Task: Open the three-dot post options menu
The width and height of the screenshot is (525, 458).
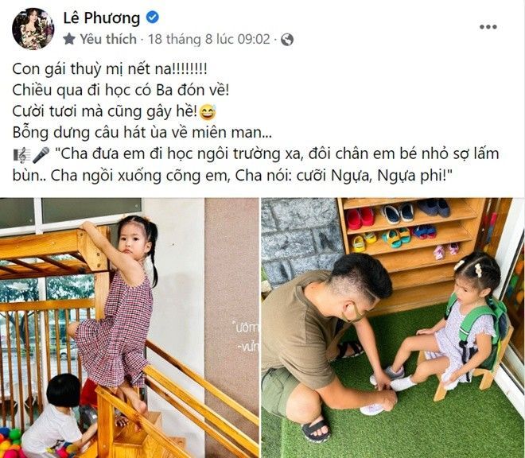Action: pos(488,27)
